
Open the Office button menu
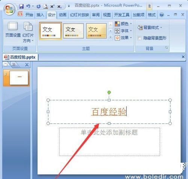(9, 10)
